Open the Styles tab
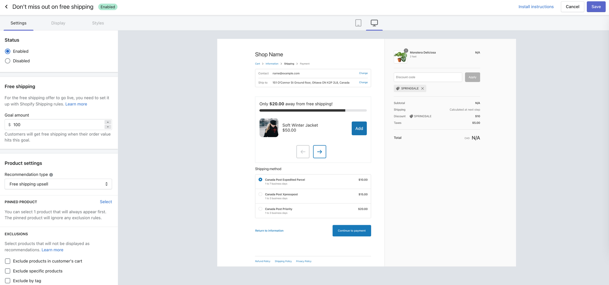The image size is (609, 285). (x=98, y=23)
